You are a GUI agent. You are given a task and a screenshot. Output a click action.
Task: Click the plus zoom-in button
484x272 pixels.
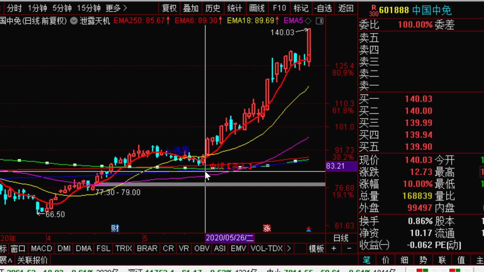[x=334, y=249]
